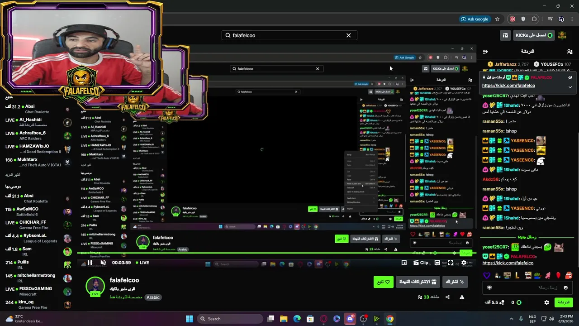Image resolution: width=579 pixels, height=326 pixels.
Task: Open the gifted subscriptions button
Action: pos(418,282)
